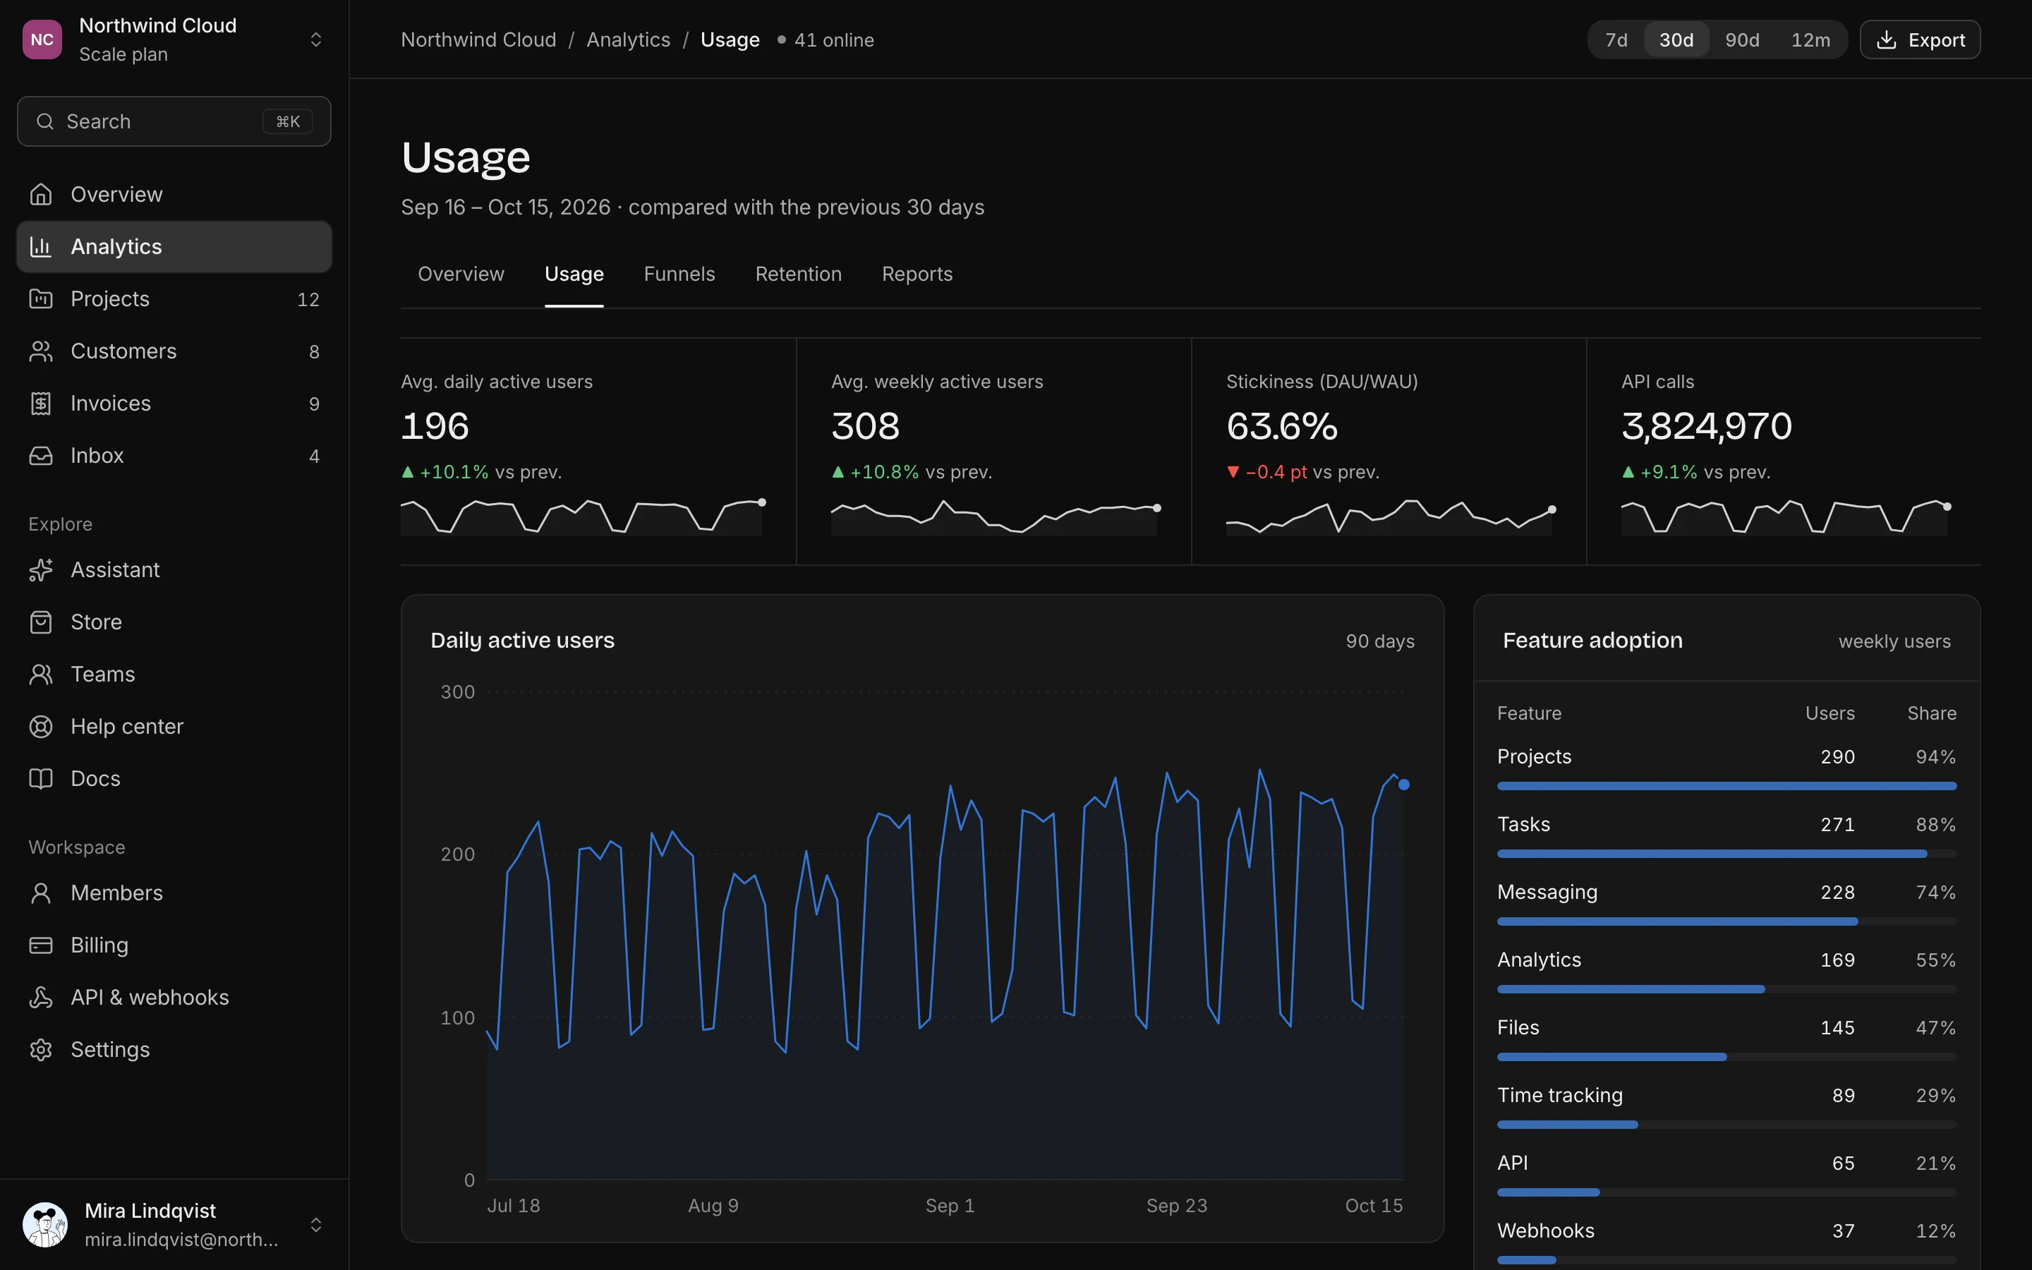Click the Customers people icon

point(40,350)
